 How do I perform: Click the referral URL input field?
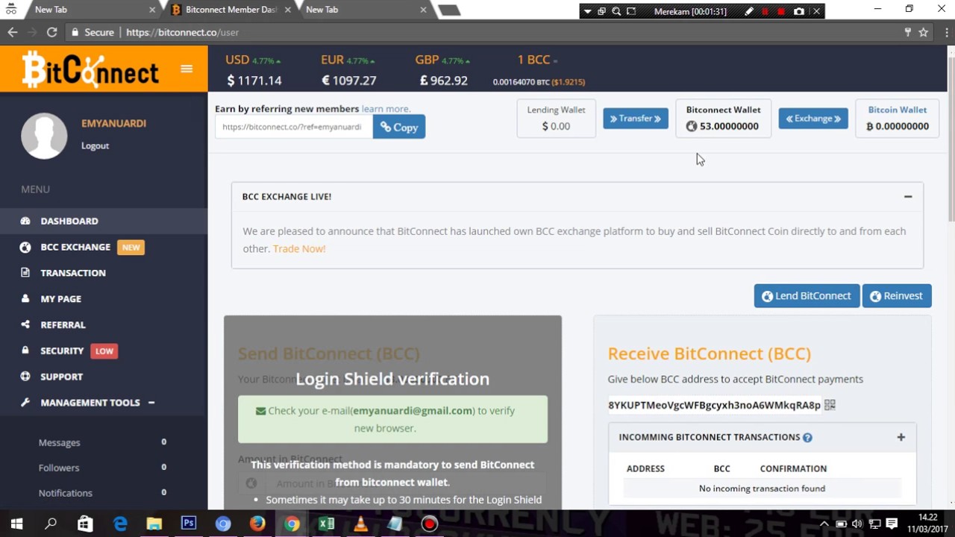click(294, 127)
